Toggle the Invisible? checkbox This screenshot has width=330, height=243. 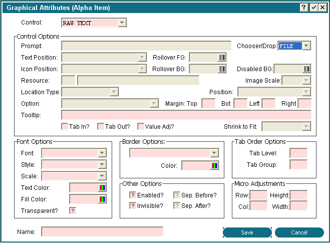[x=133, y=205]
